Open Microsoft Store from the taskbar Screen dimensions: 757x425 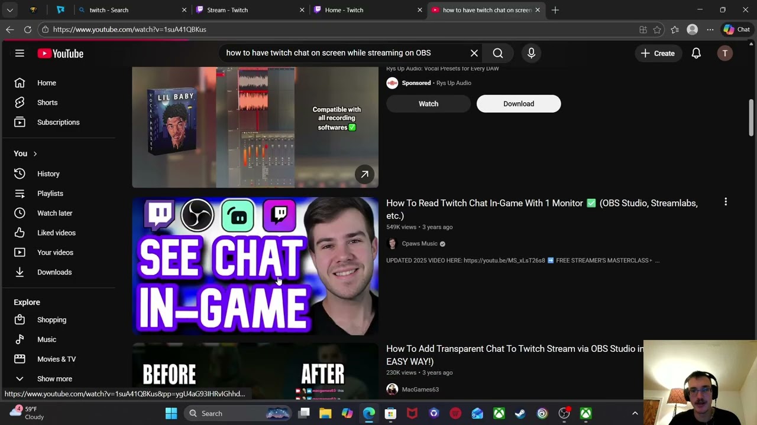point(390,414)
